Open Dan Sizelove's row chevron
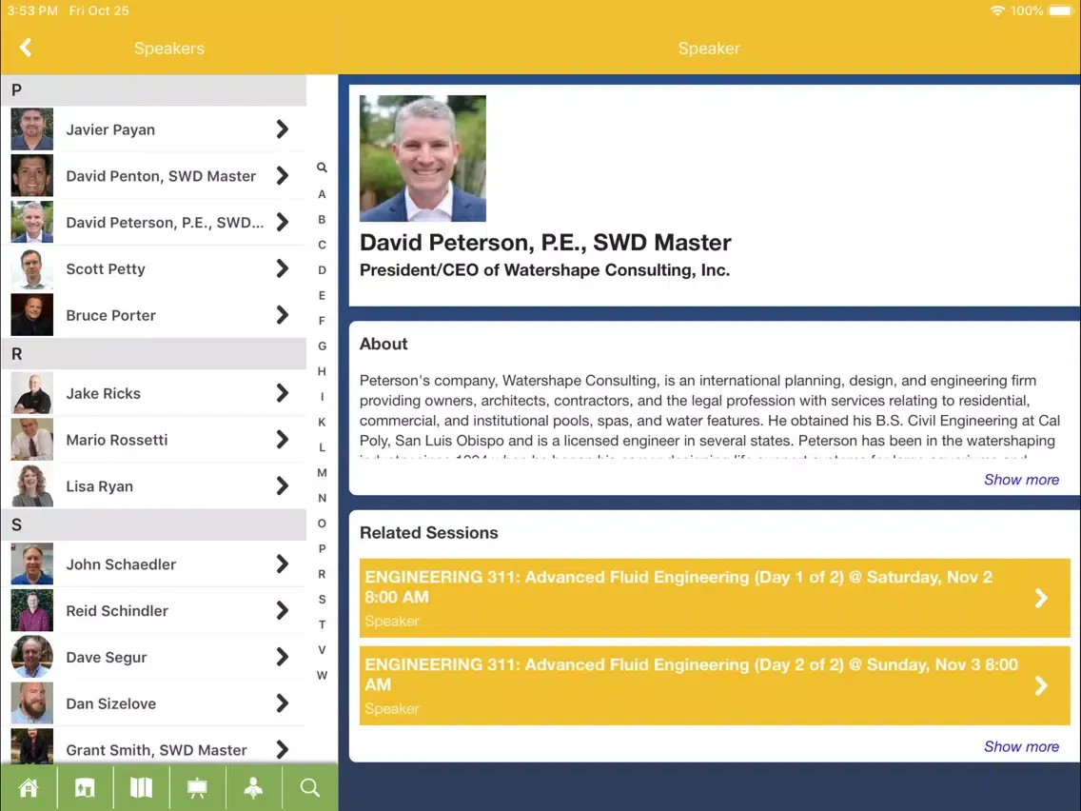Screen dimensions: 1081x811 [x=282, y=703]
